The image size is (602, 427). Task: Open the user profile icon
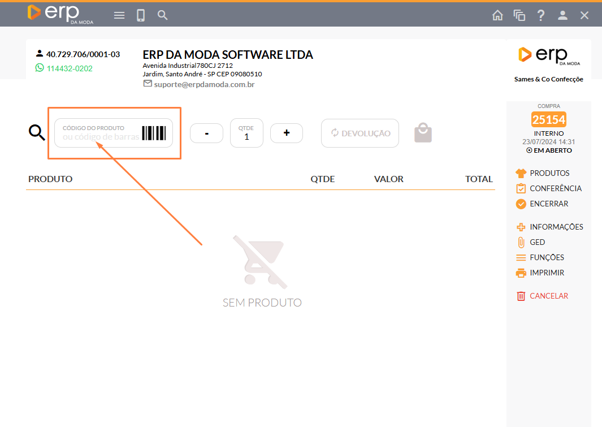[562, 15]
